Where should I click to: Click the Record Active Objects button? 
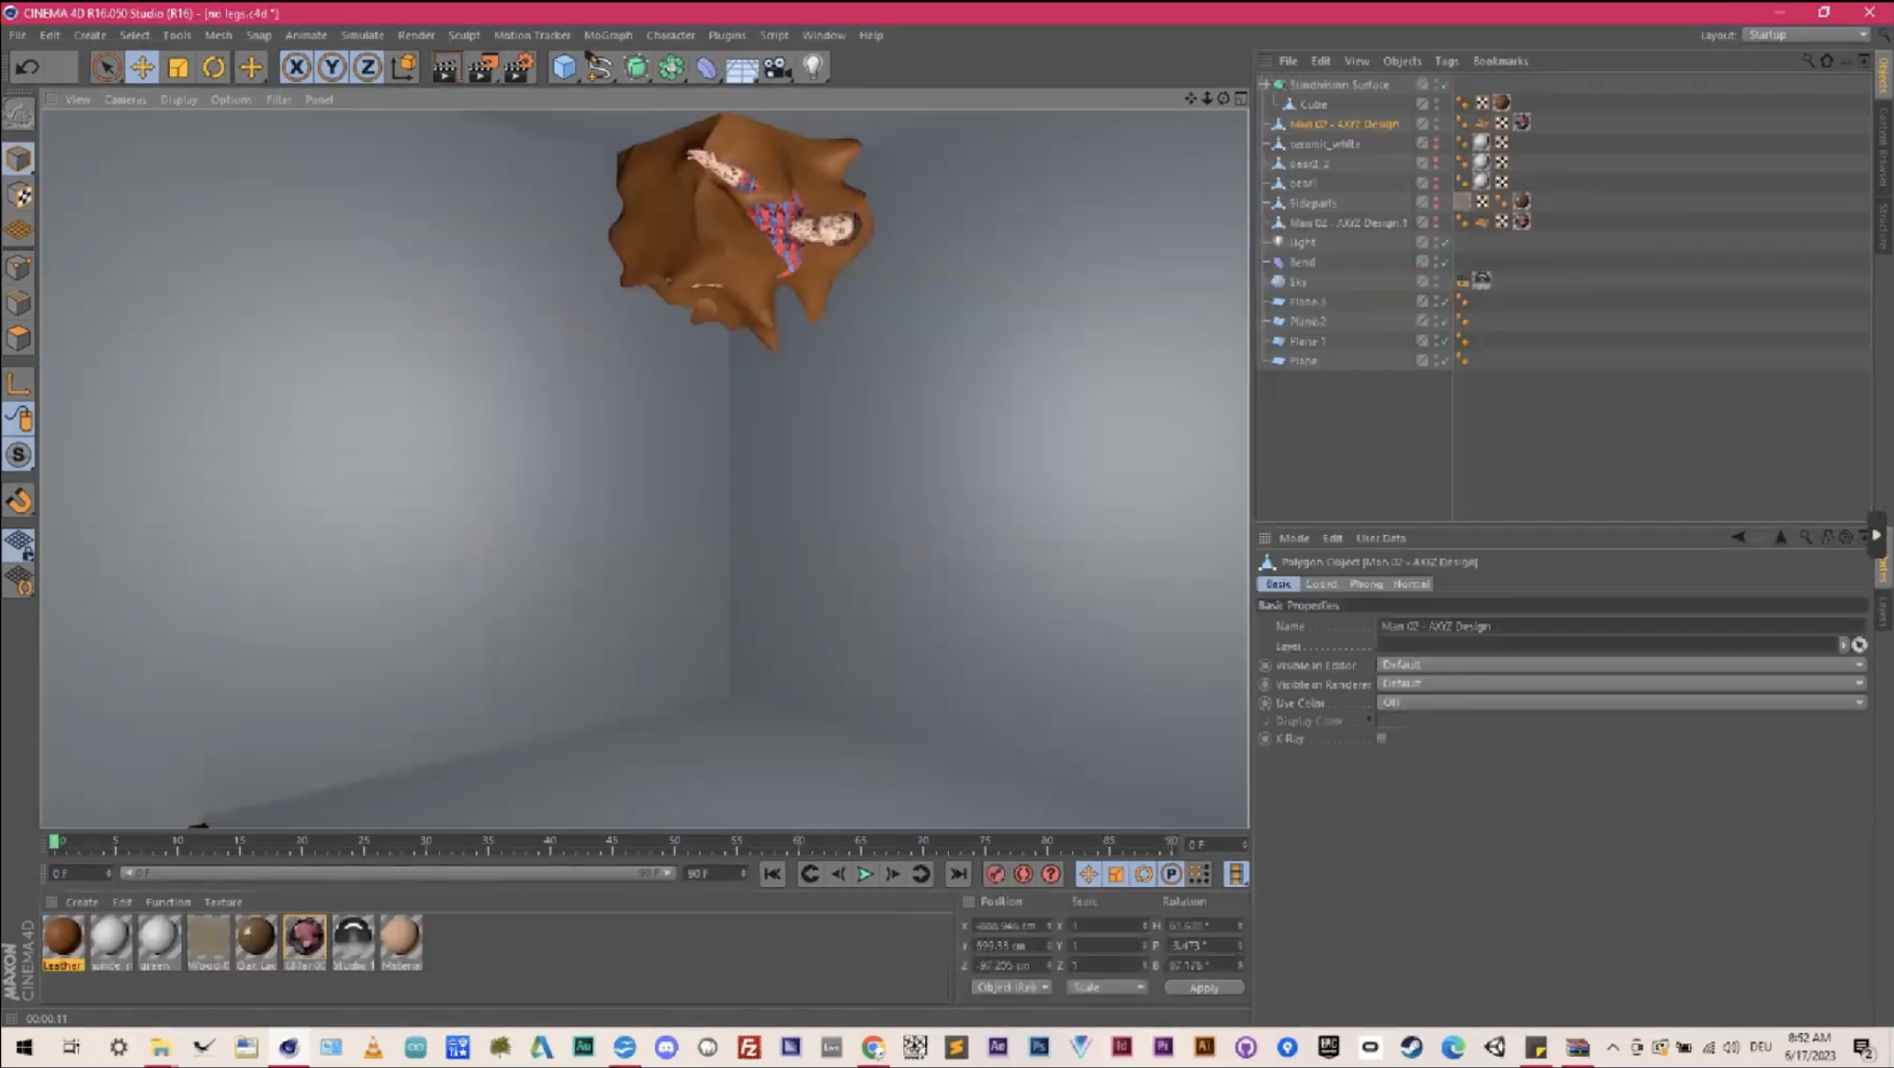click(x=994, y=875)
